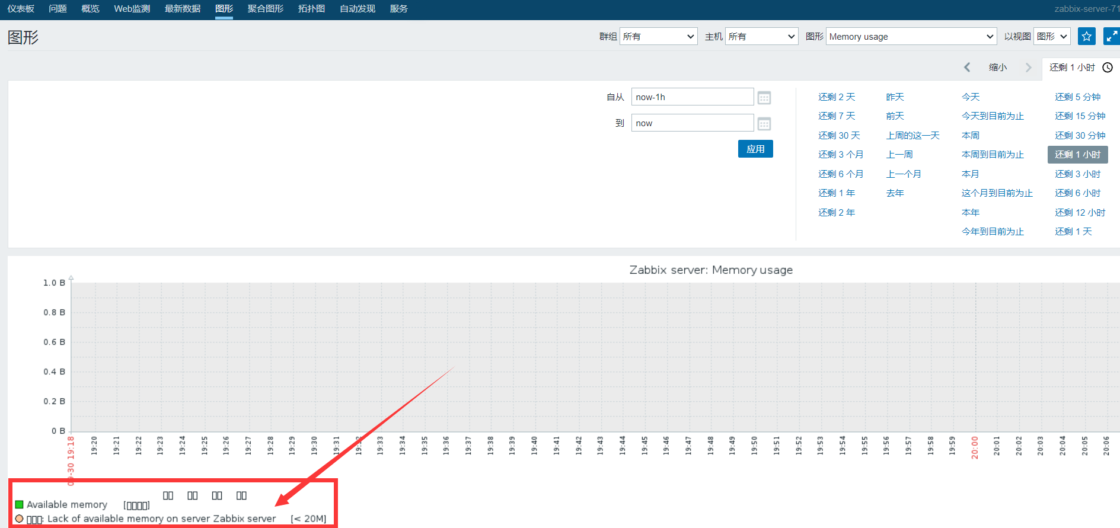Open 主机 host dropdown
Screen dimensions: 1120x528
pos(761,36)
